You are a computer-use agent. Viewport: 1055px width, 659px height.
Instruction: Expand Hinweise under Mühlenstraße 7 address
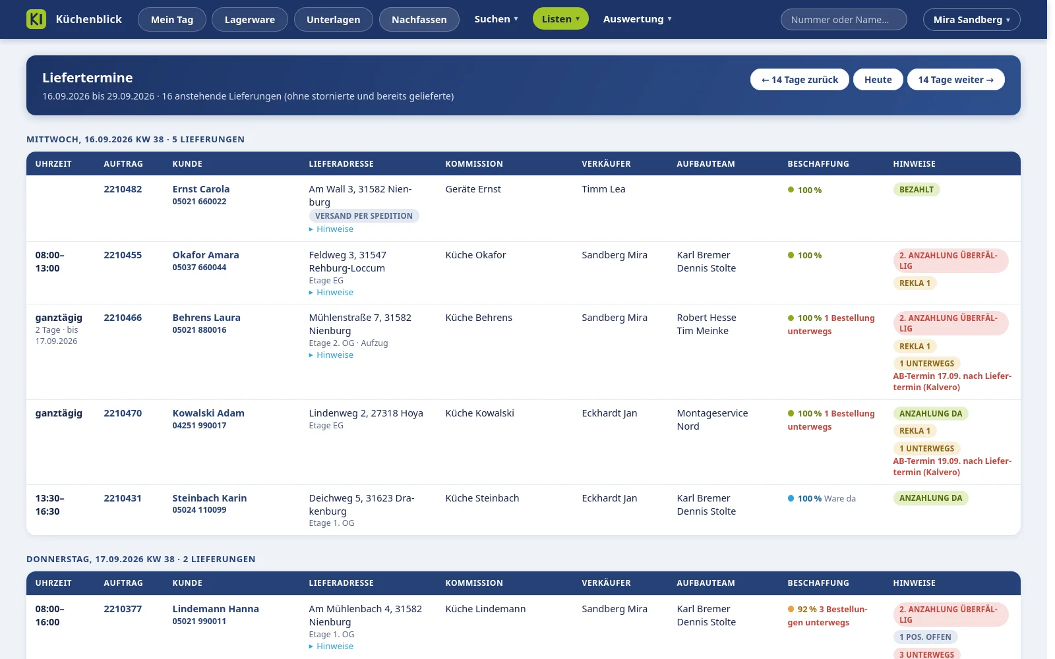click(x=331, y=355)
